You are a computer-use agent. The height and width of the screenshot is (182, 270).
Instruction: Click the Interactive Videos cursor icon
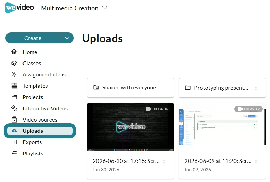pyautogui.click(x=14, y=108)
